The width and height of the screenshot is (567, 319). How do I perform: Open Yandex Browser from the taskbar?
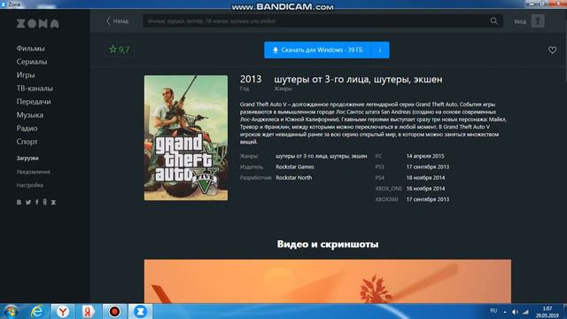(63, 311)
